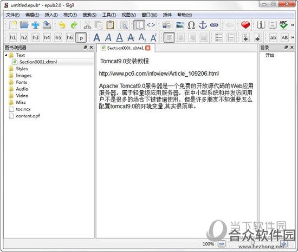Select Section0001.xhtml in the Book Browser tree
The height and width of the screenshot is (252, 298).
38,62
